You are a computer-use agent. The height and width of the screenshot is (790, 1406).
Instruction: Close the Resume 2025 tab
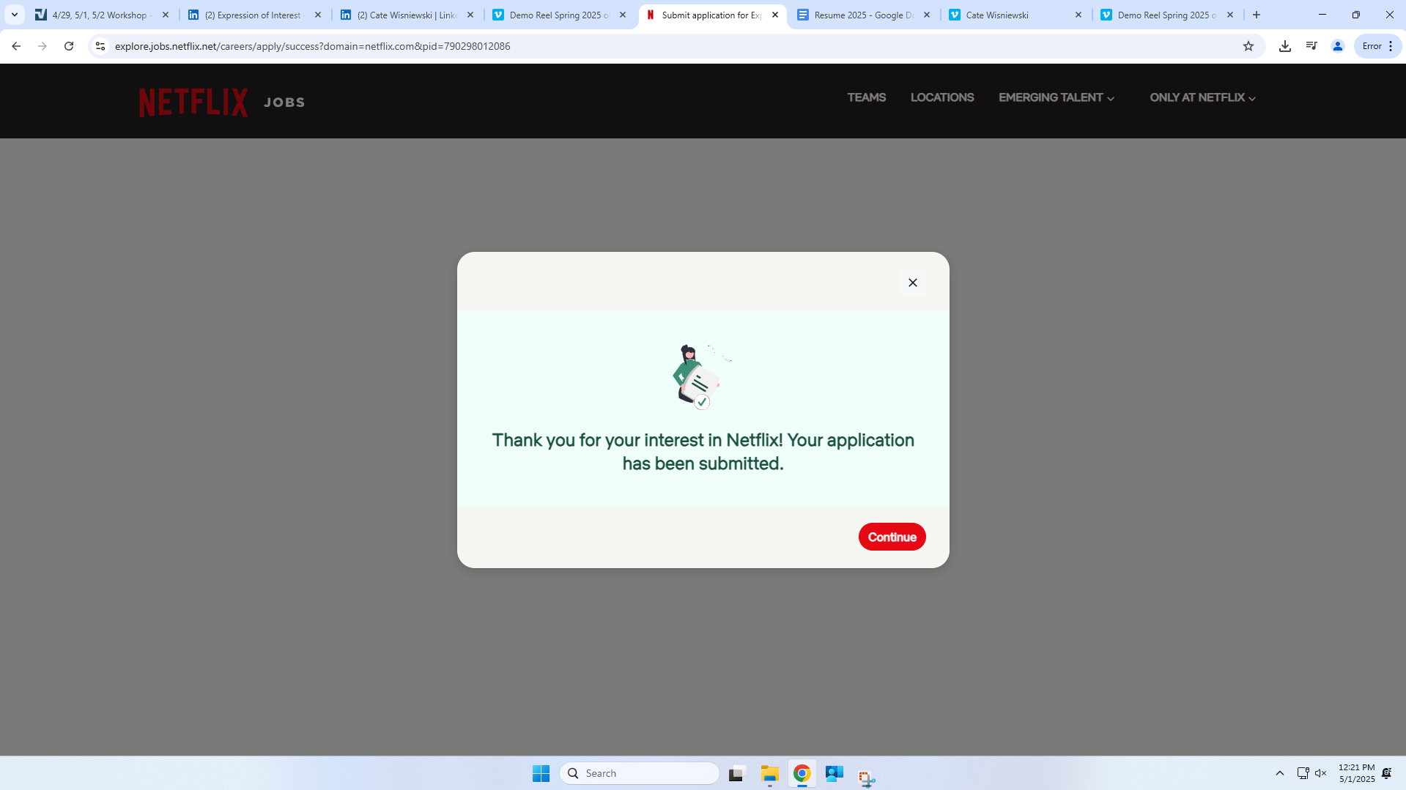(927, 15)
